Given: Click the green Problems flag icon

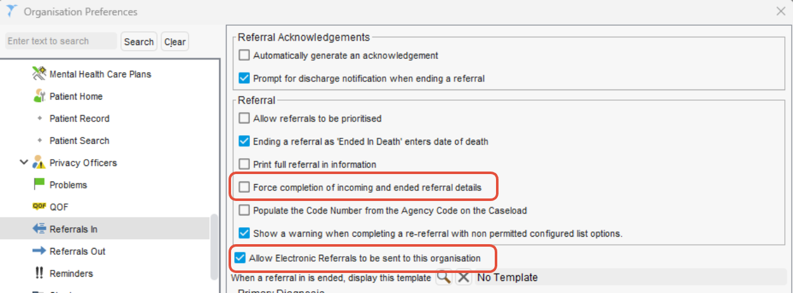Looking at the screenshot, I should pos(40,185).
